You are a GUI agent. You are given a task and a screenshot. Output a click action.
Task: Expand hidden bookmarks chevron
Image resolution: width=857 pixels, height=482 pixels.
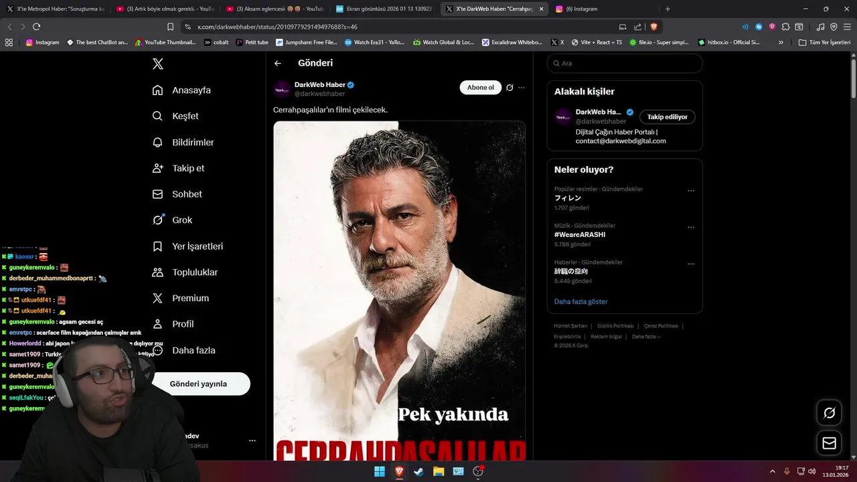[781, 42]
